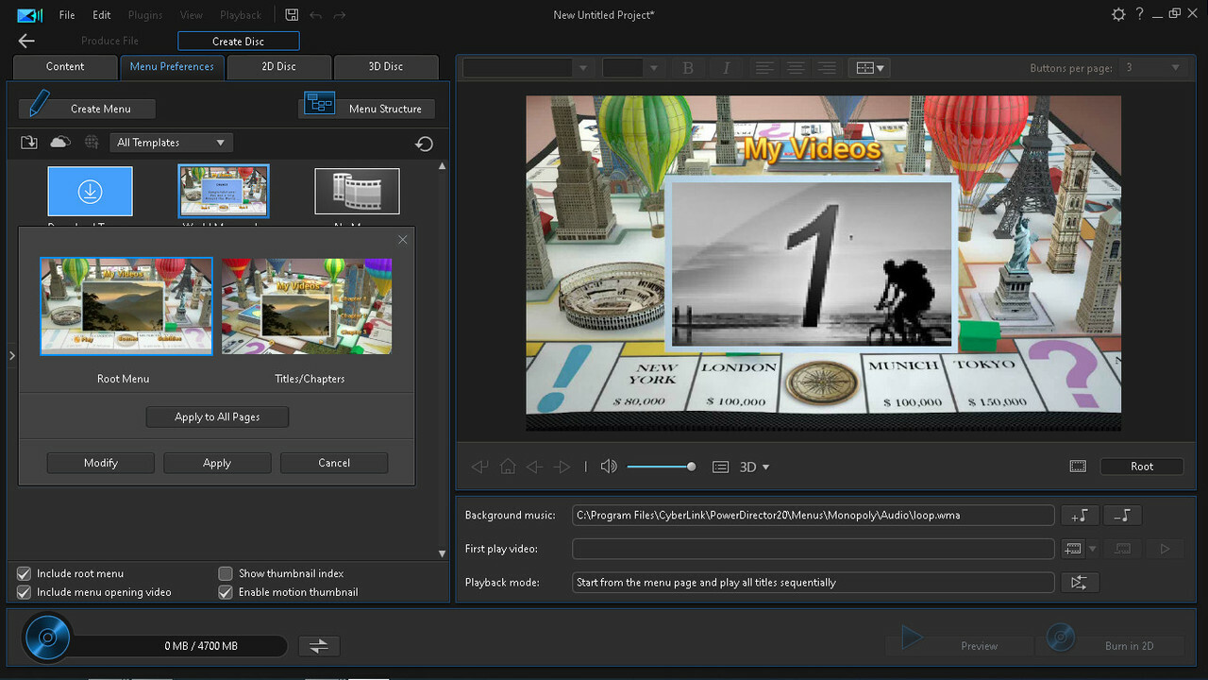The image size is (1208, 680).
Task: Go back using the arrow icon
Action: click(26, 41)
